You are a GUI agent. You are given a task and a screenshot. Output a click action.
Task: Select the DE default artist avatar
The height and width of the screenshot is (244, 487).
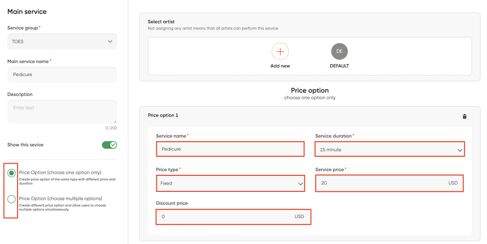[x=339, y=51]
